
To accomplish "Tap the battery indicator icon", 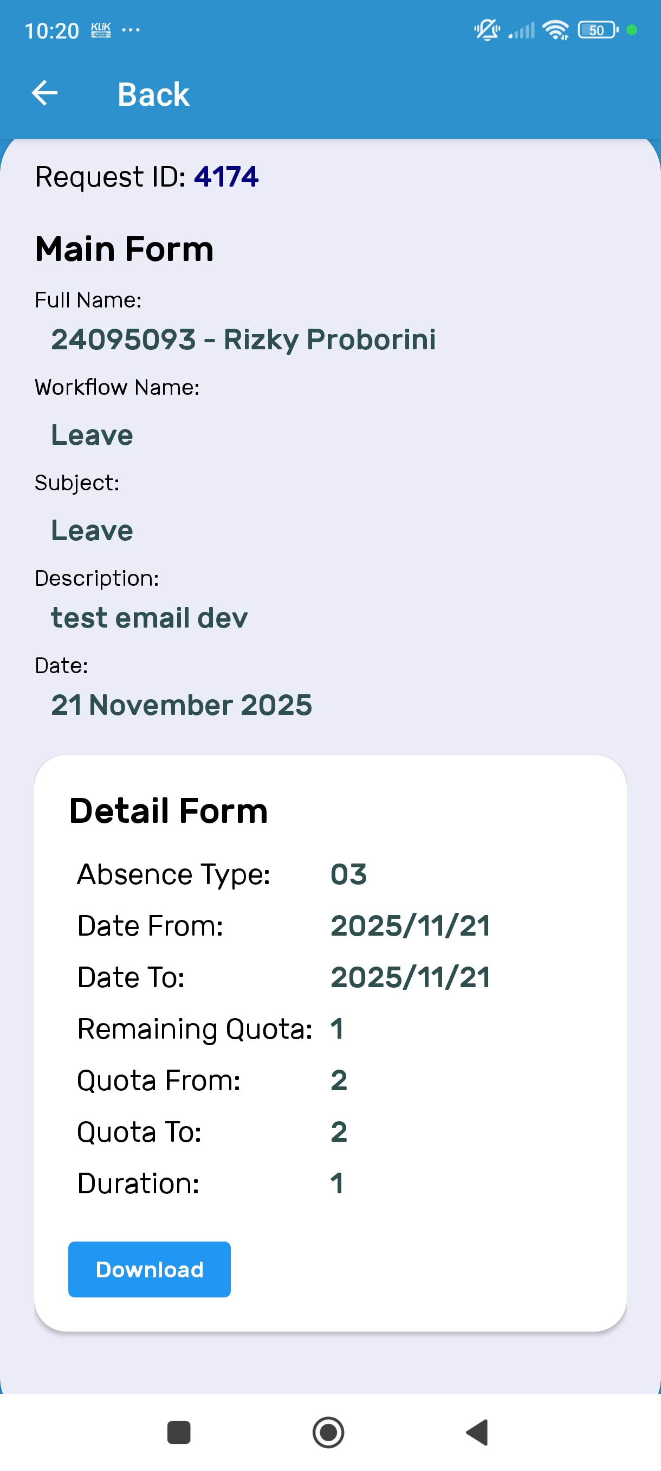I will coord(597,30).
